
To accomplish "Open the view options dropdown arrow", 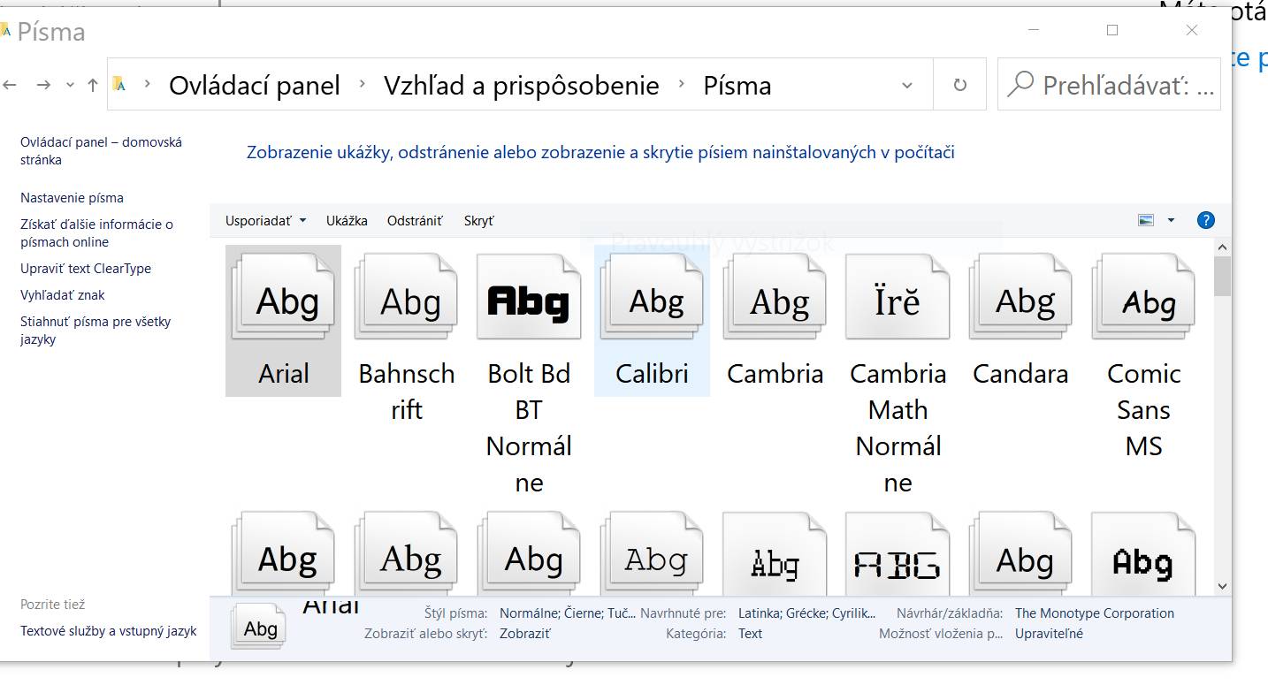I will pyautogui.click(x=1172, y=220).
